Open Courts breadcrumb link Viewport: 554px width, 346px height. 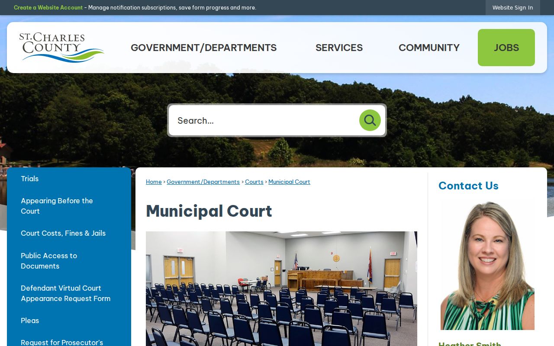tap(254, 182)
